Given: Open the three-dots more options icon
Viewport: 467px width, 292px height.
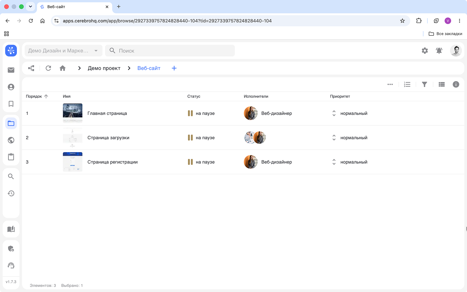Looking at the screenshot, I should pyautogui.click(x=390, y=84).
